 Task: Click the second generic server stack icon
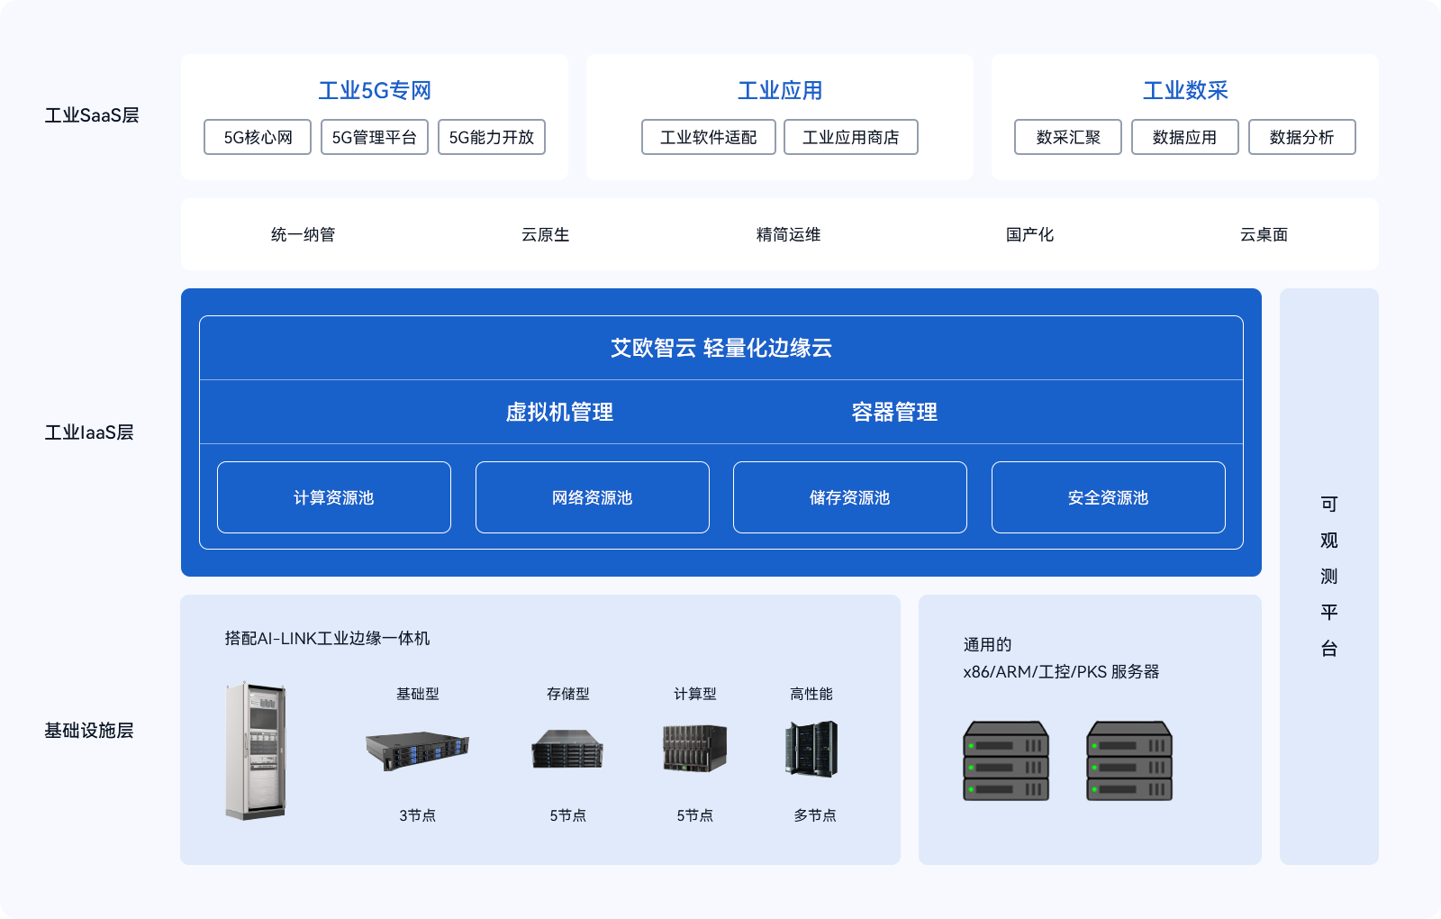coord(1129,761)
